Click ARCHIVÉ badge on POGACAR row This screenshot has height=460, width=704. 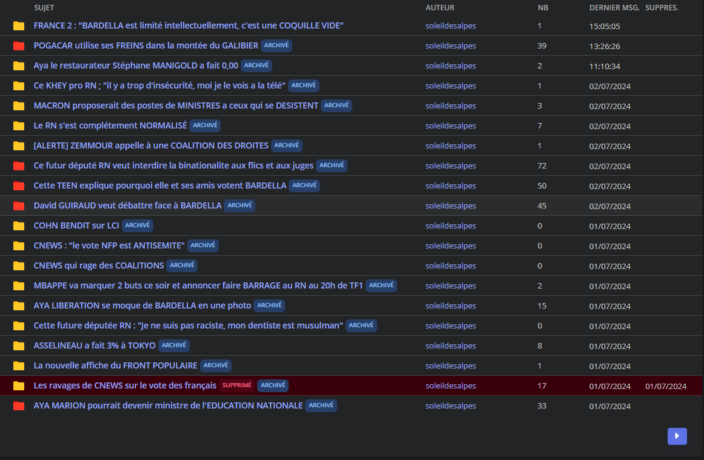[277, 45]
